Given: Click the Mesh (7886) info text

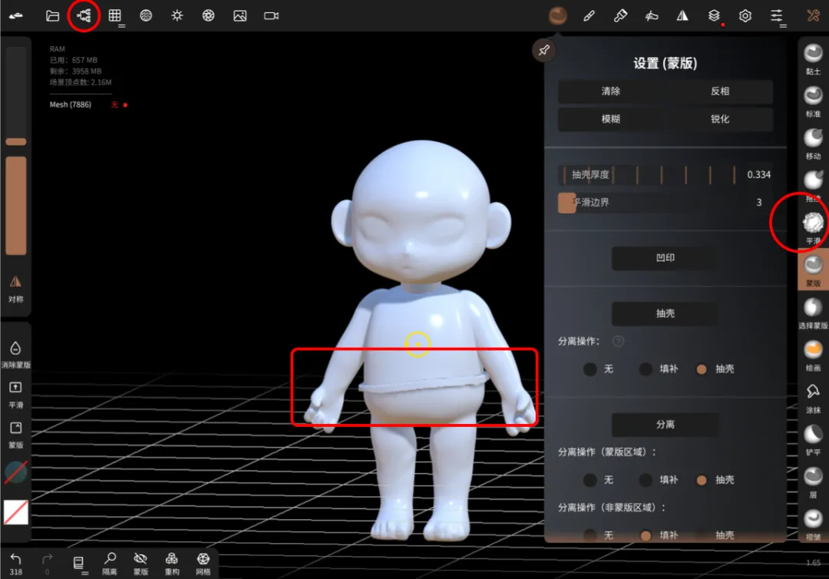Looking at the screenshot, I should pyautogui.click(x=71, y=104).
